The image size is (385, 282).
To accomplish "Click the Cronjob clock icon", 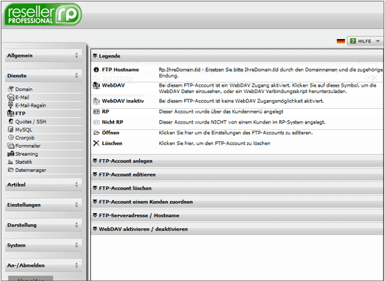I will 11,137.
